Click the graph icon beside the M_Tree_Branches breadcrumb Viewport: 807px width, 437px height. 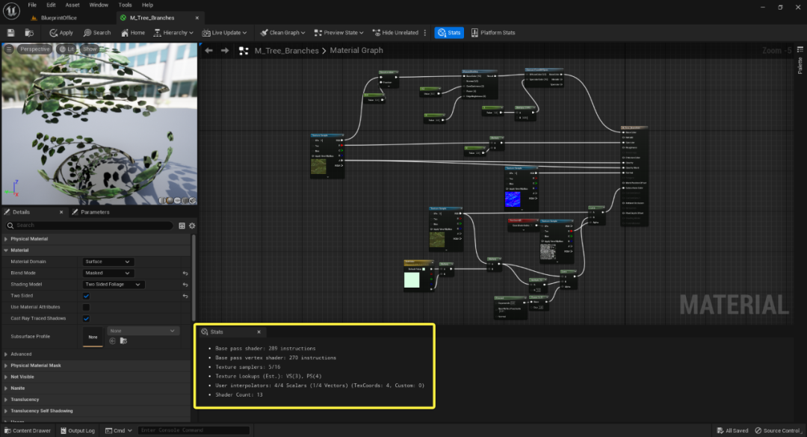[244, 51]
